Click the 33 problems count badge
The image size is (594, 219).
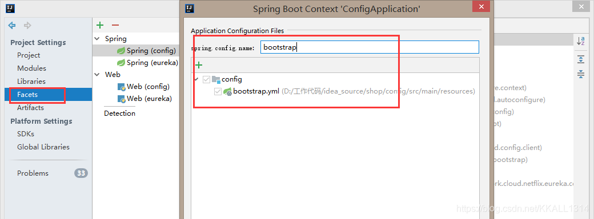(81, 173)
